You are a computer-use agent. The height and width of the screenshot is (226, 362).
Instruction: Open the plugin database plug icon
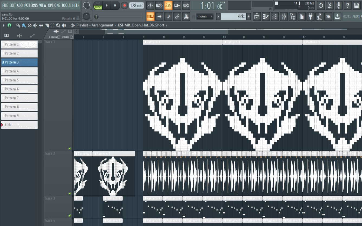click(x=311, y=17)
